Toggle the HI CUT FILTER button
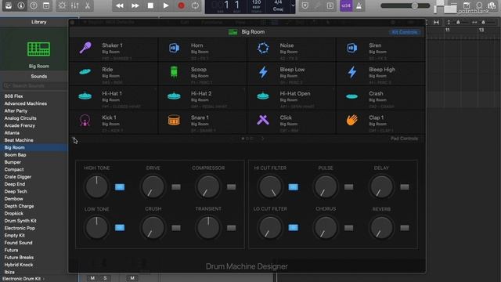Screen dimensions: 501x282 (x=294, y=187)
